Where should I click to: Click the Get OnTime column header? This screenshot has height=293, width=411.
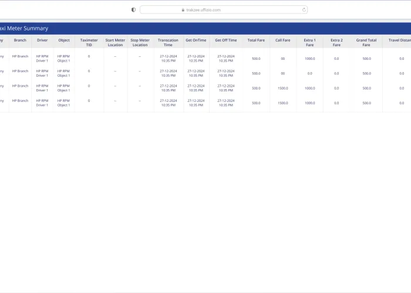196,40
